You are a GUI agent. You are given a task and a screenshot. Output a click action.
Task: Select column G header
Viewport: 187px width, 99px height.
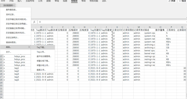tap(74, 27)
